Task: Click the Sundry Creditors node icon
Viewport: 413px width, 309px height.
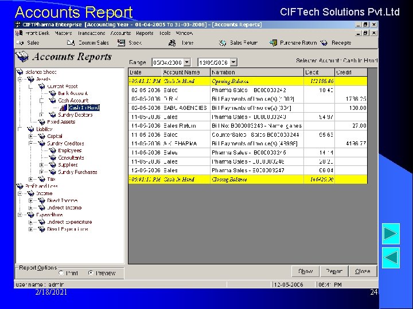Action: pos(42,144)
